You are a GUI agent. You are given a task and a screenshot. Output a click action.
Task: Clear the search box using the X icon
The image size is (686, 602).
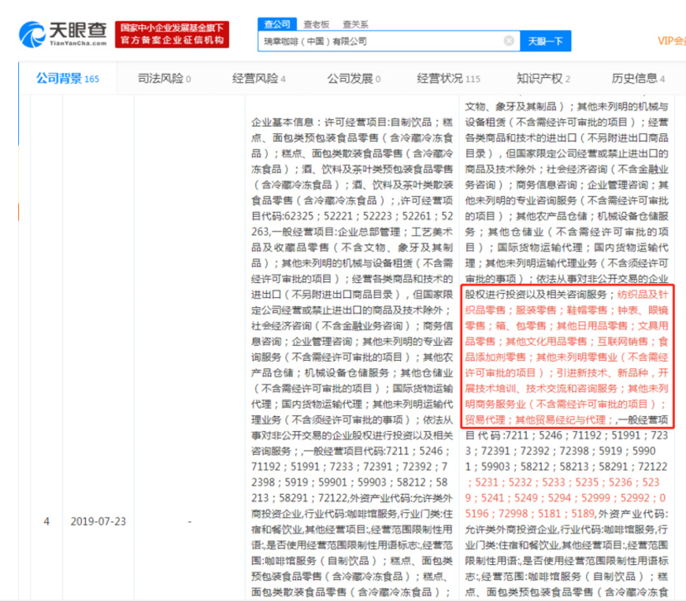point(510,40)
